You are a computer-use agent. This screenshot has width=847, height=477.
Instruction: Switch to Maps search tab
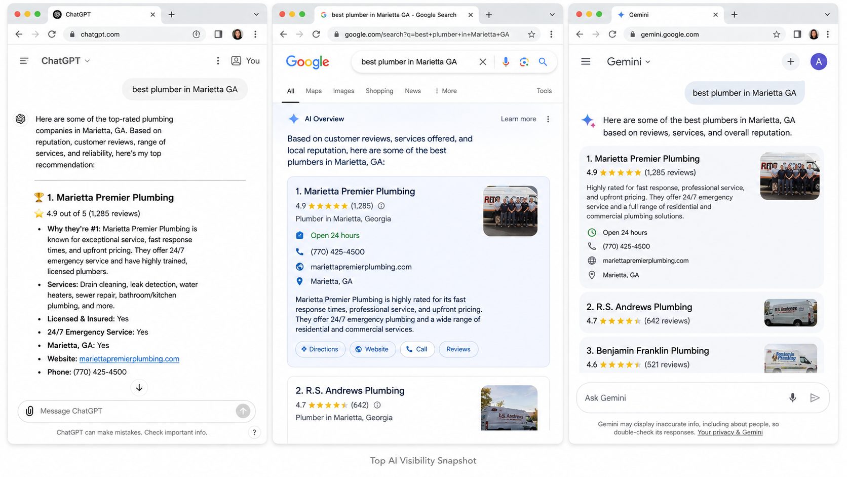pyautogui.click(x=314, y=91)
